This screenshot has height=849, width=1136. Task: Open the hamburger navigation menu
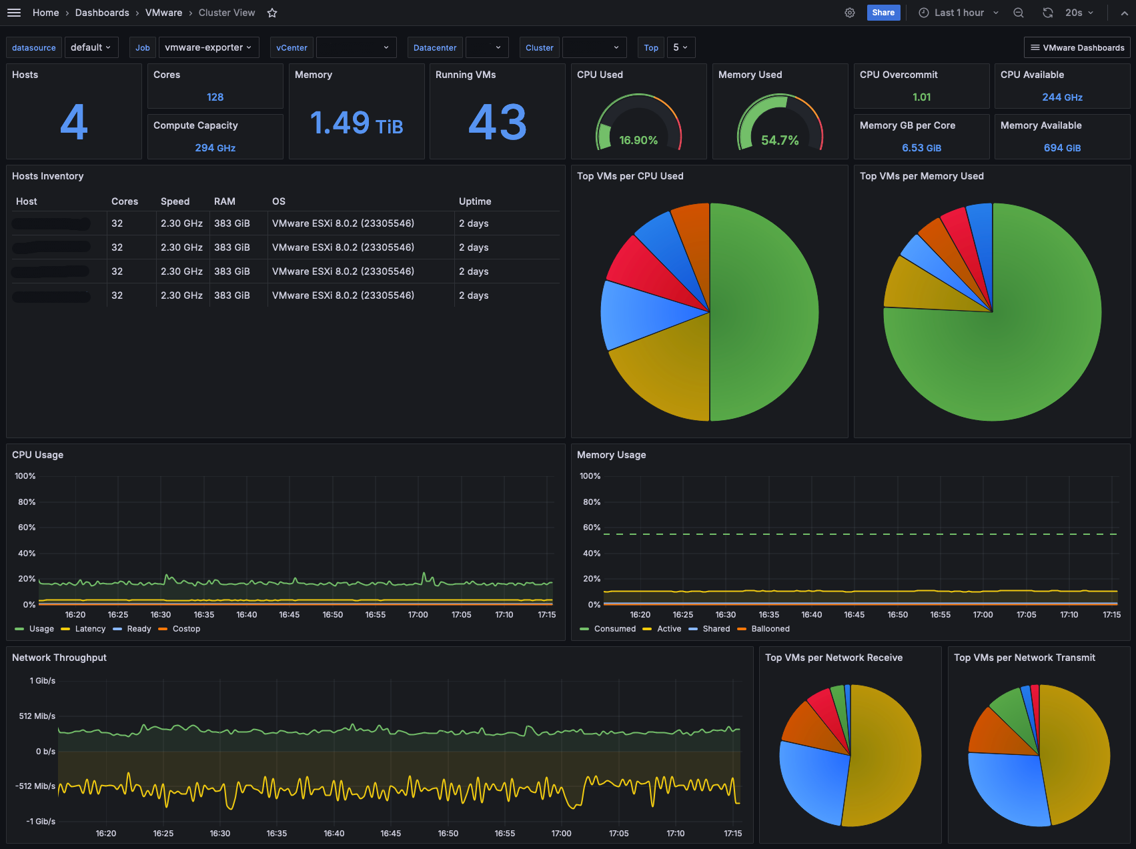coord(14,13)
